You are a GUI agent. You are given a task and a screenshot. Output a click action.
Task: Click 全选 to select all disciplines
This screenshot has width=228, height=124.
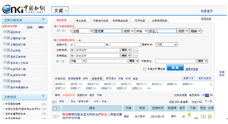30,27
